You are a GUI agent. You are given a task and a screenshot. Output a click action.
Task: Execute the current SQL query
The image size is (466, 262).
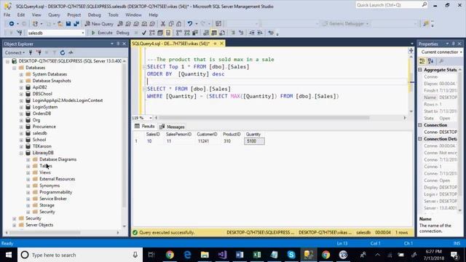(x=102, y=33)
